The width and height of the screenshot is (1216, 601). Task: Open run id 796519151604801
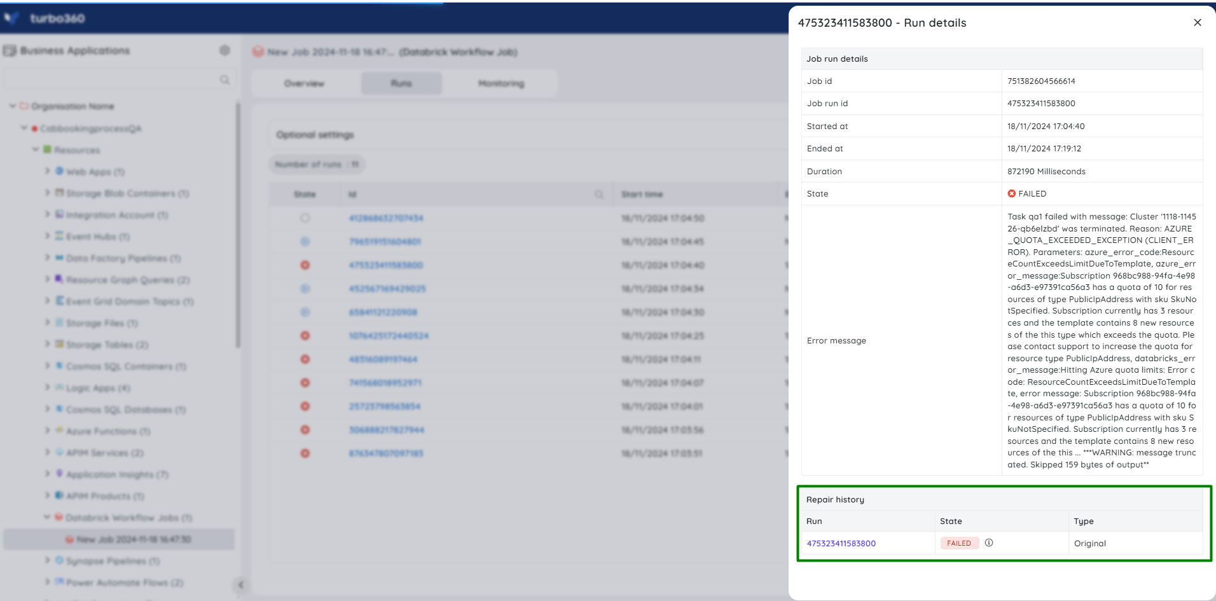click(x=385, y=242)
